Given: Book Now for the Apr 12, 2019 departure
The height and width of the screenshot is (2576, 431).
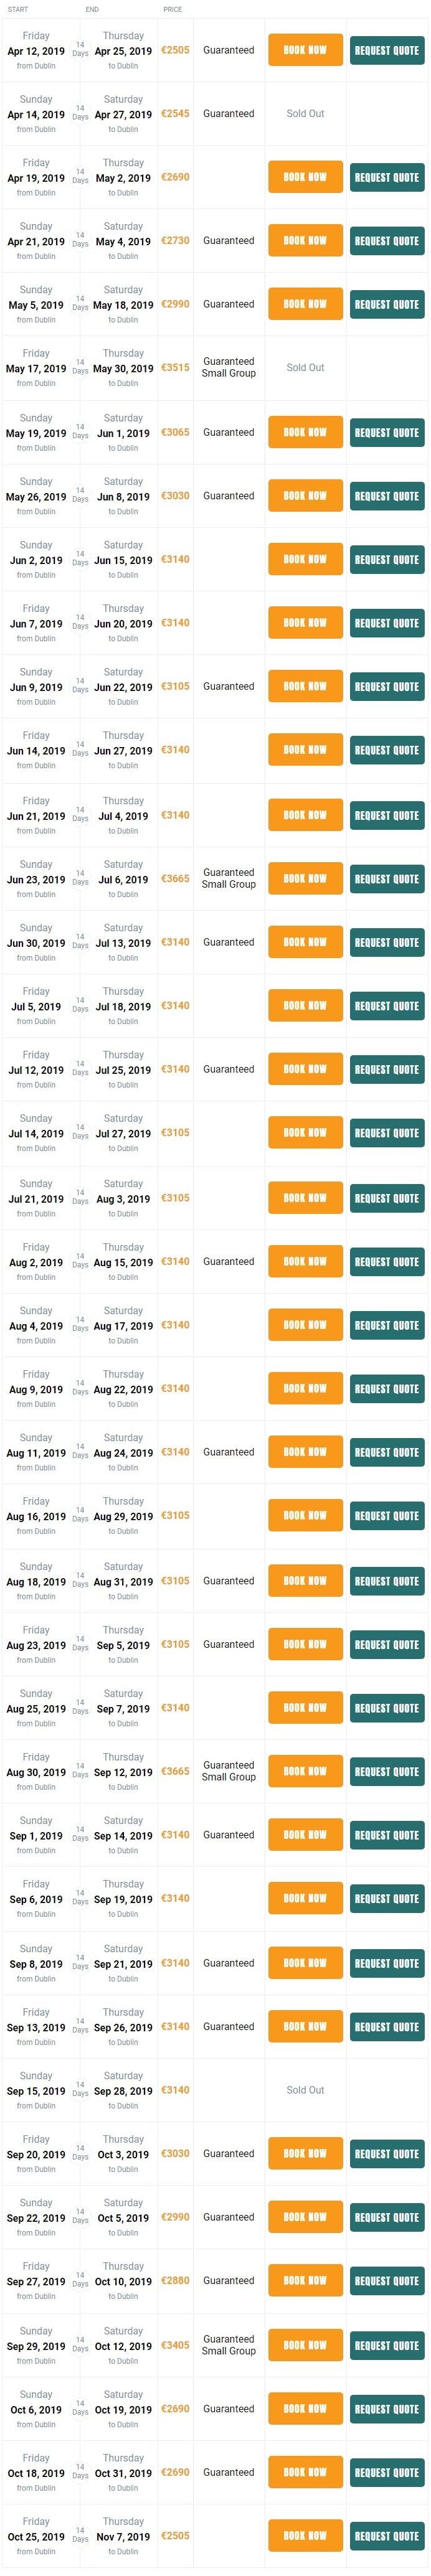Looking at the screenshot, I should click(305, 50).
